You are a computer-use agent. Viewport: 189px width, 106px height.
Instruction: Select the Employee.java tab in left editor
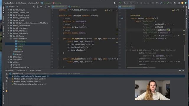click(59, 6)
